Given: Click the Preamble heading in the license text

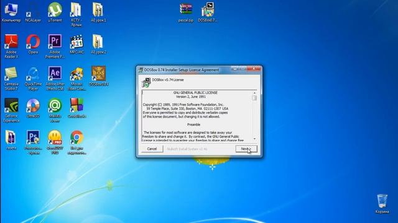Looking at the screenshot, I should click(x=193, y=125).
